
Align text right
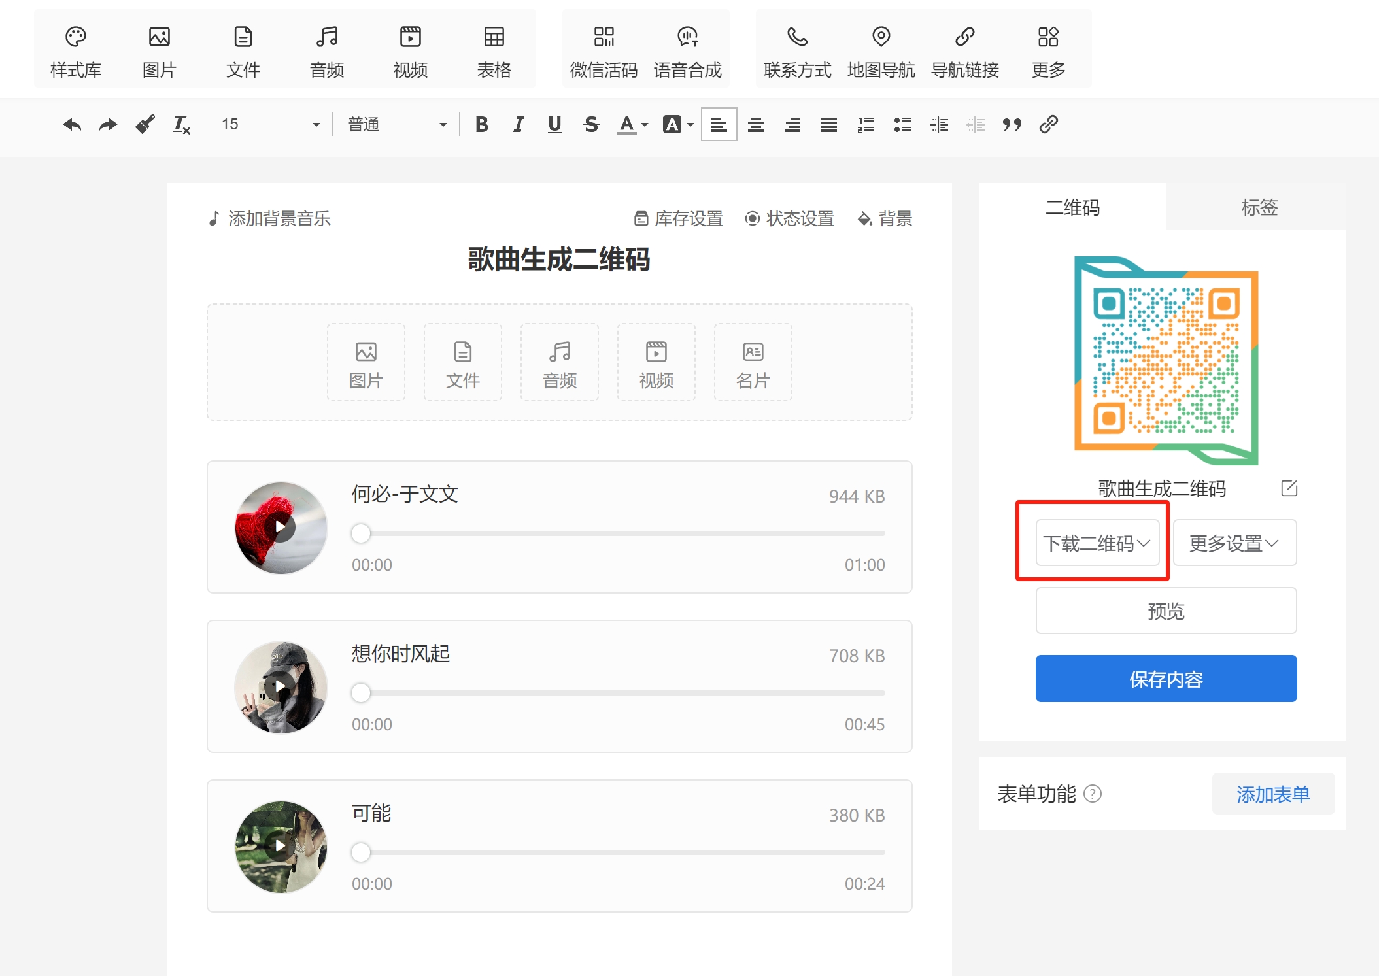point(792,124)
